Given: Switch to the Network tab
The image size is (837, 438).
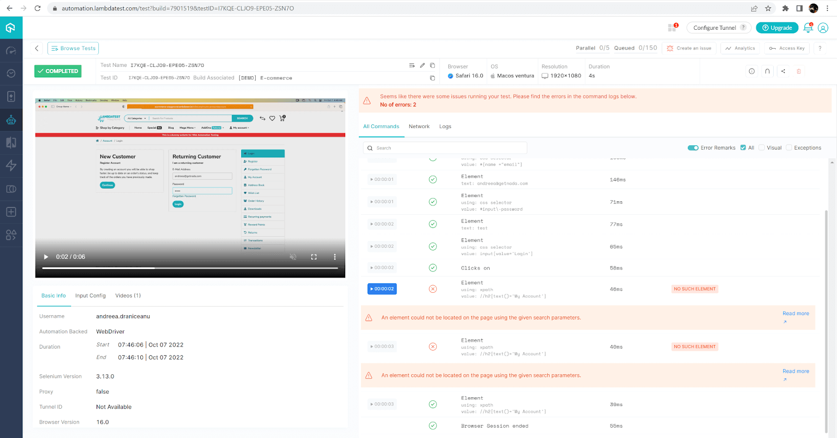Looking at the screenshot, I should [419, 126].
